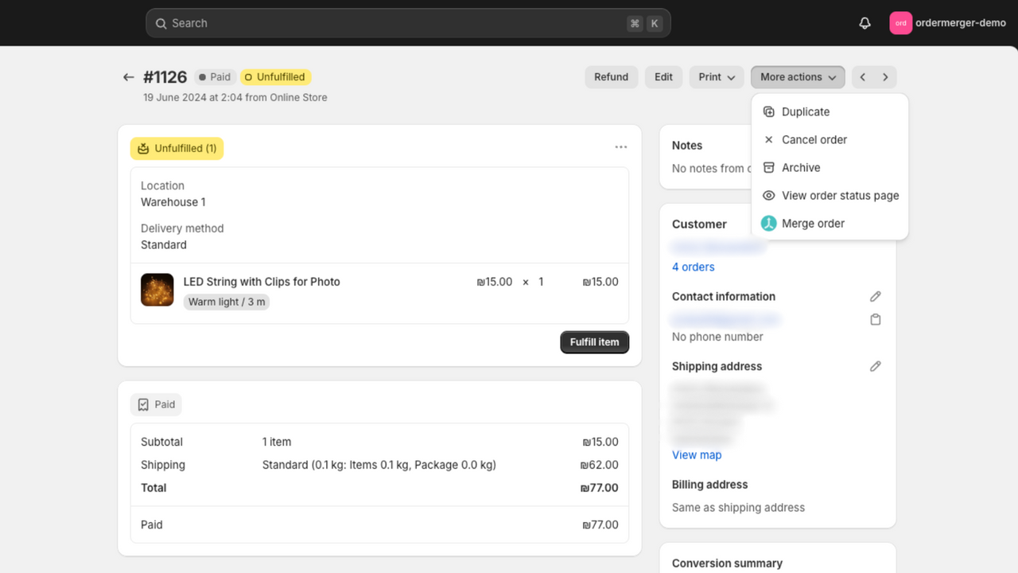Open the Print dropdown
The width and height of the screenshot is (1018, 573).
(x=717, y=77)
